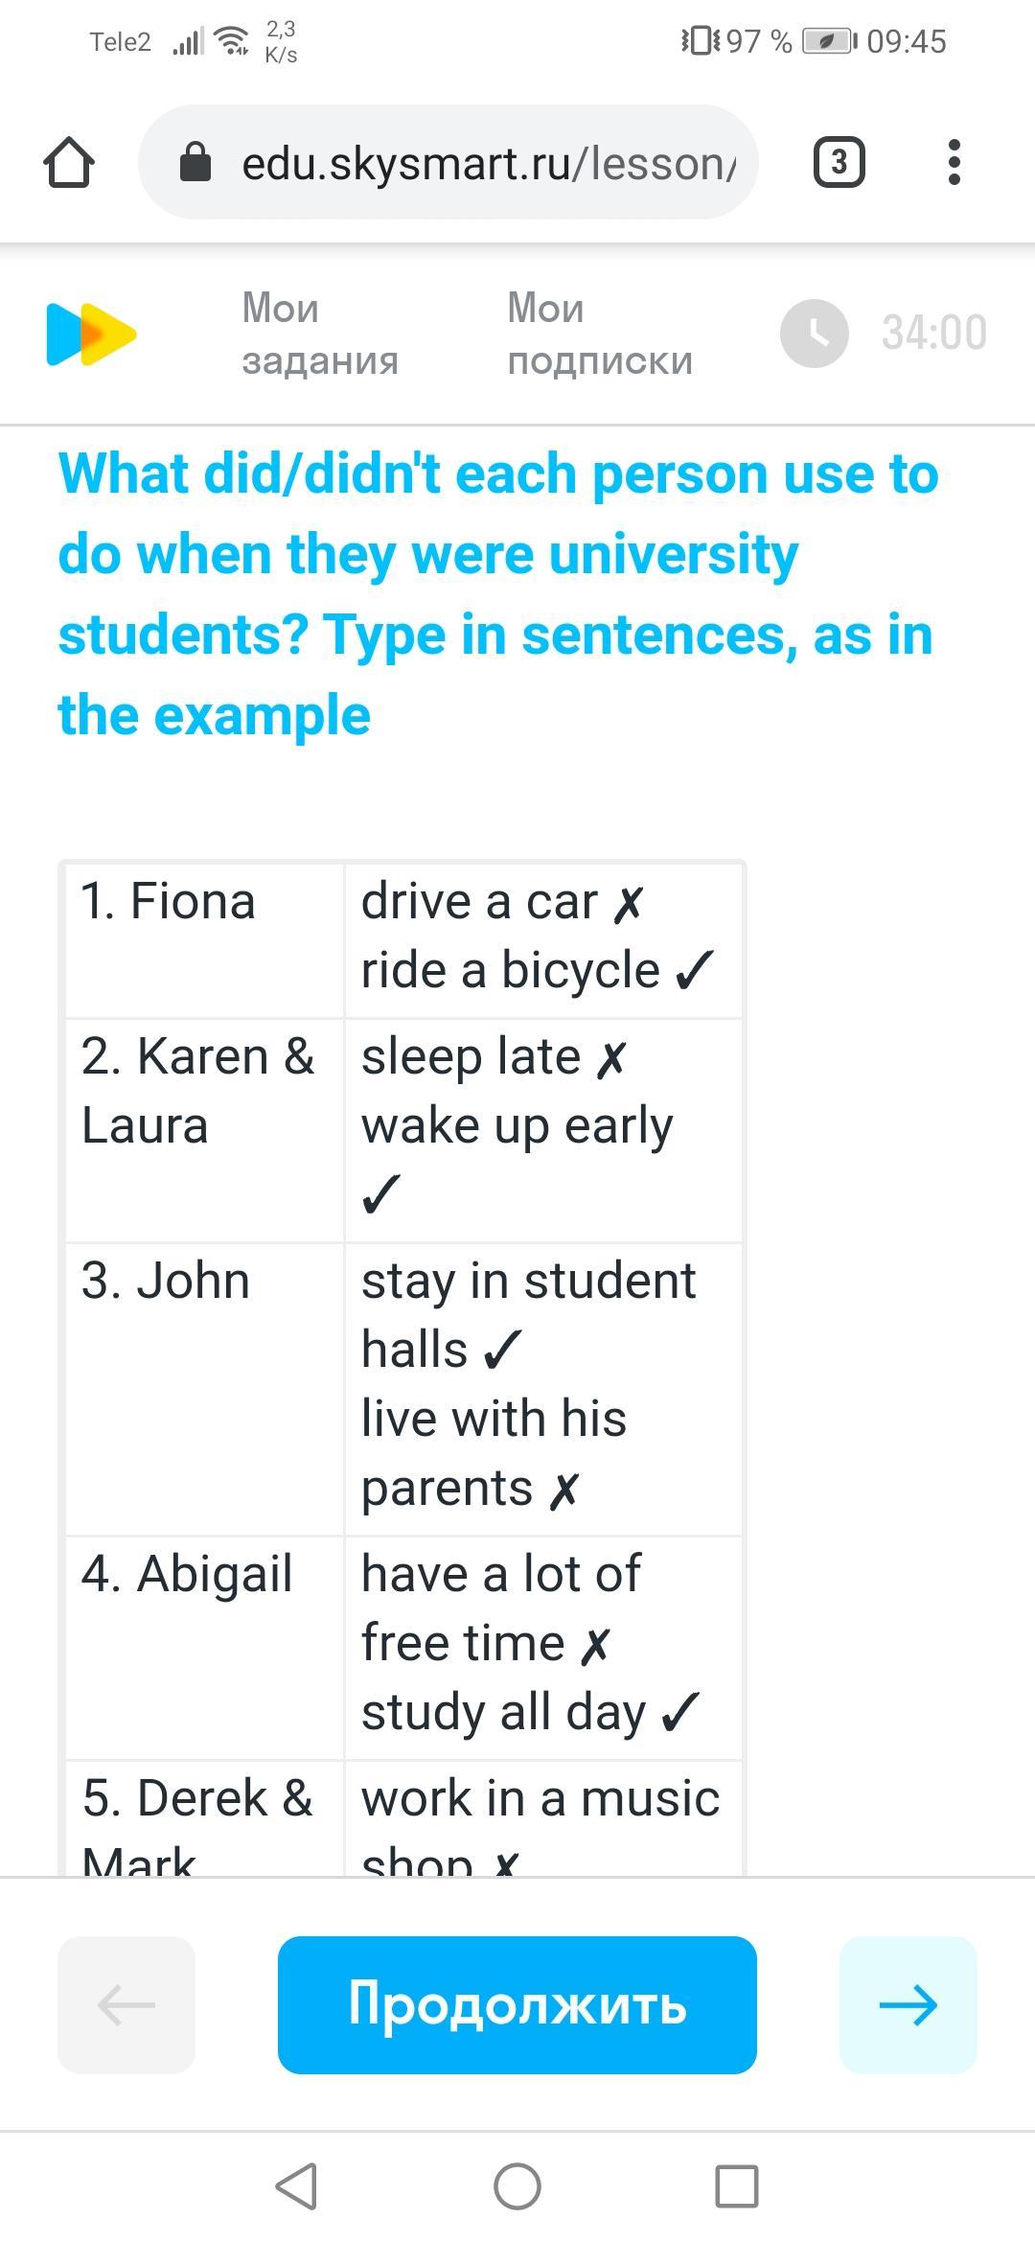Go to next task with right arrow
The height and width of the screenshot is (2243, 1035).
click(x=908, y=2004)
